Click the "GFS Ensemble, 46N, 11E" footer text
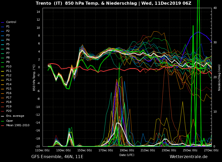 pos(57,157)
